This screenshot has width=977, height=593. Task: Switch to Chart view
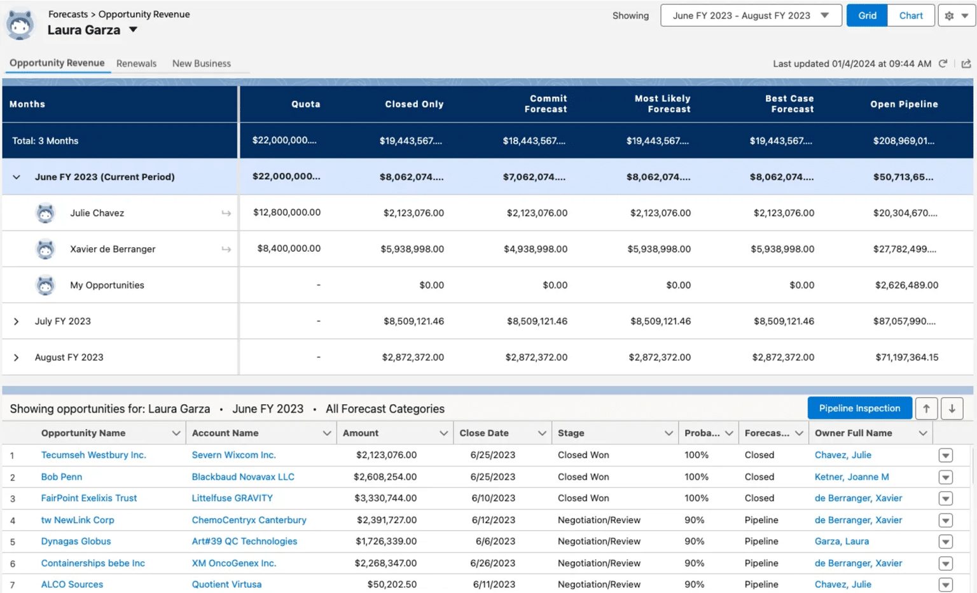[x=911, y=15]
